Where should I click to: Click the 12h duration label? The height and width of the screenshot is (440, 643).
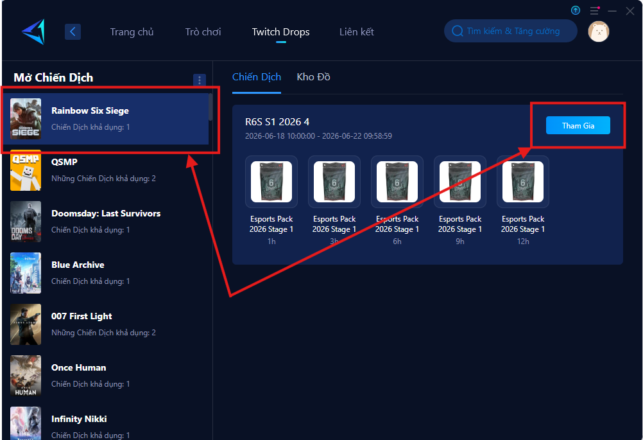coord(523,242)
